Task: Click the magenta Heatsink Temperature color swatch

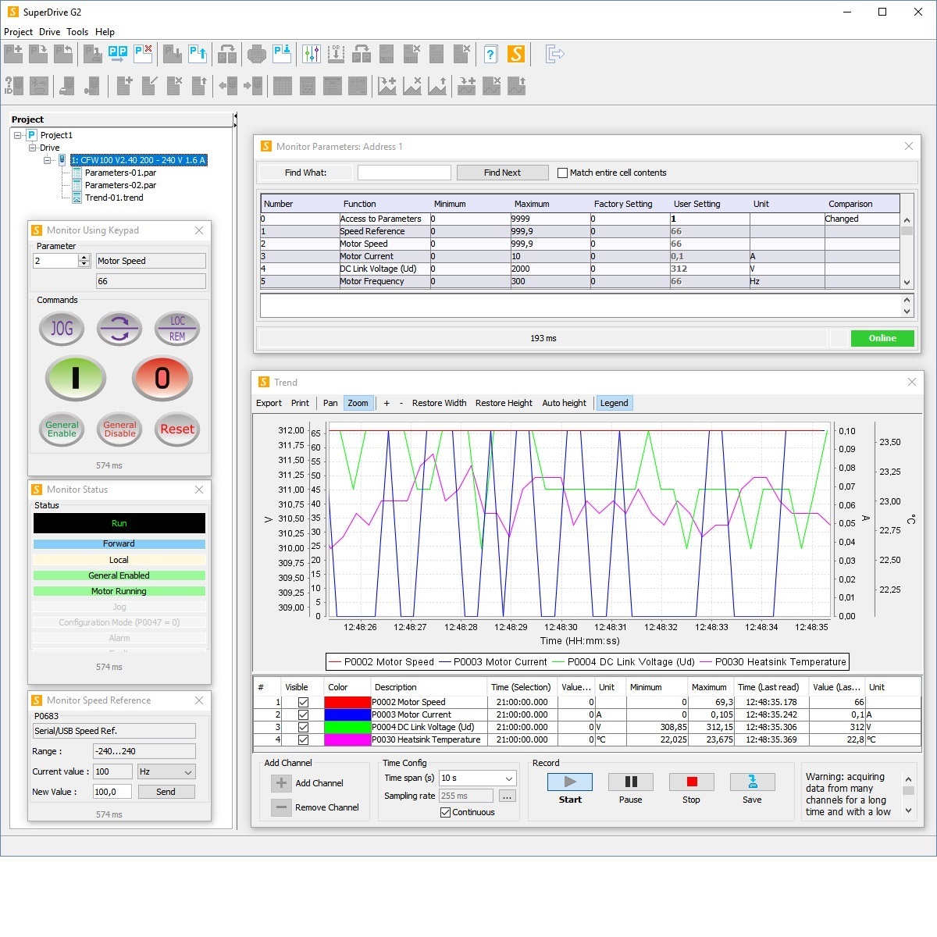Action: pos(347,739)
